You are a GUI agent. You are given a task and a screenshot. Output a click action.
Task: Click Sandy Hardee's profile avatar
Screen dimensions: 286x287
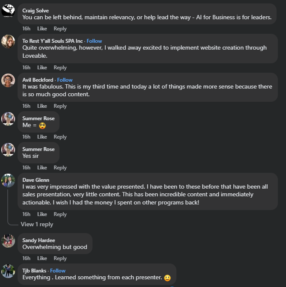[x=8, y=241]
